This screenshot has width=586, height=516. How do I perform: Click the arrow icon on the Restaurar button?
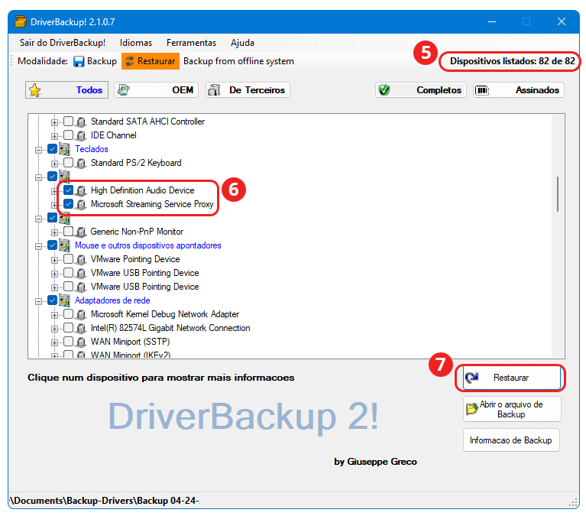[472, 378]
